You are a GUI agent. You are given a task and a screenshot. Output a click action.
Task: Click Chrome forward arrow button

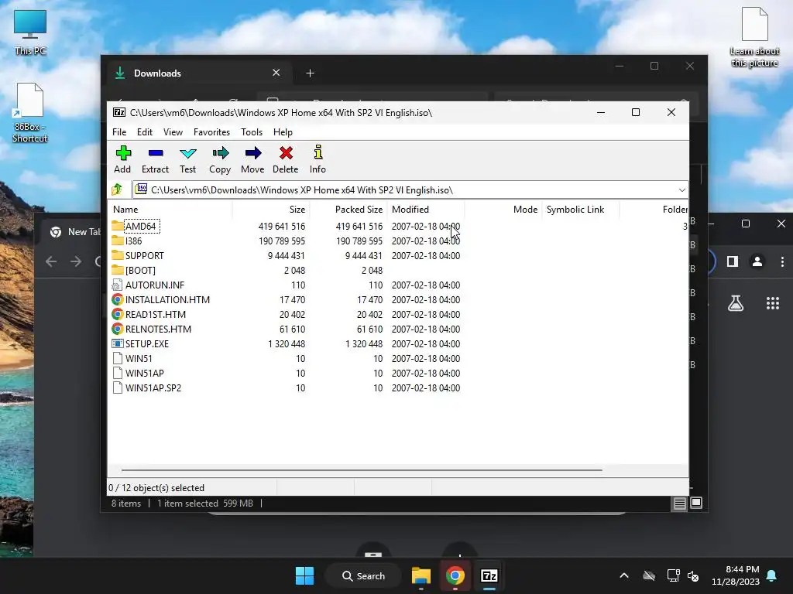76,261
